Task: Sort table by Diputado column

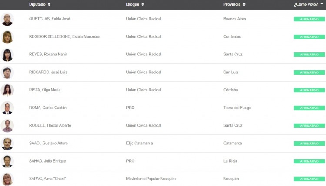Action: click(40, 4)
